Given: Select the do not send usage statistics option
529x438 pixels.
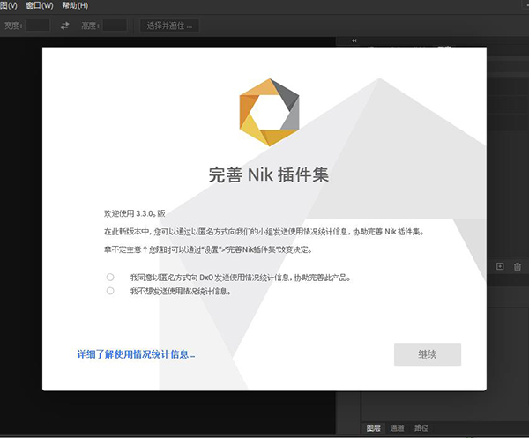Looking at the screenshot, I should tap(110, 291).
